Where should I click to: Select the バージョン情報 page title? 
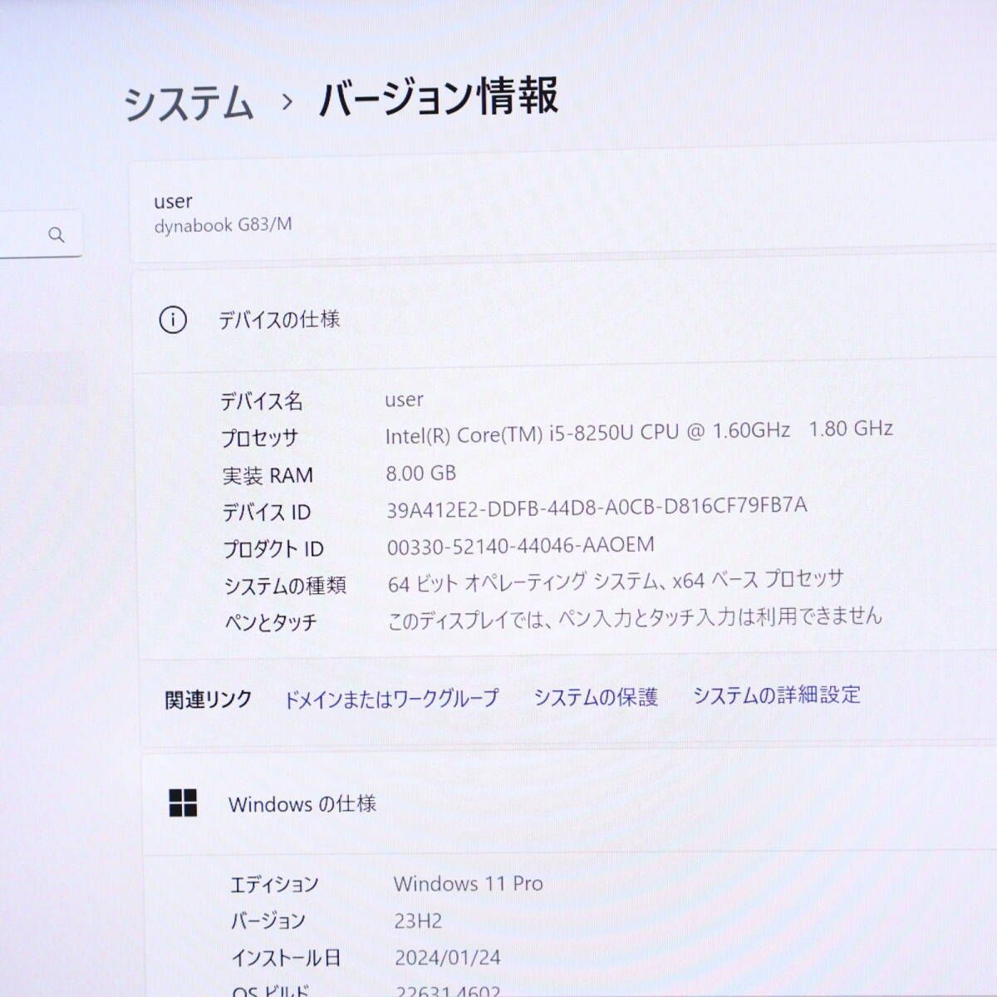point(439,98)
